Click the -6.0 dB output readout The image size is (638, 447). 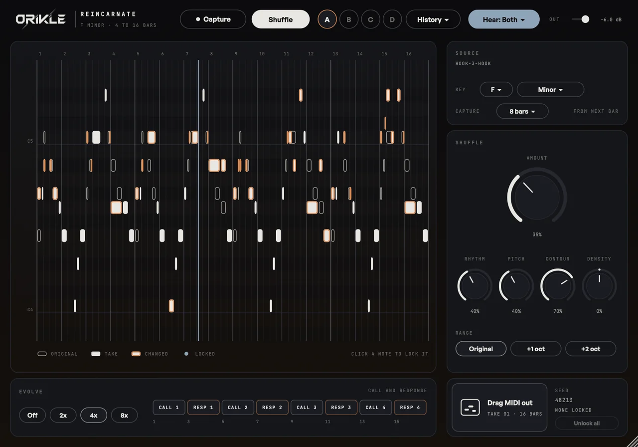(611, 19)
